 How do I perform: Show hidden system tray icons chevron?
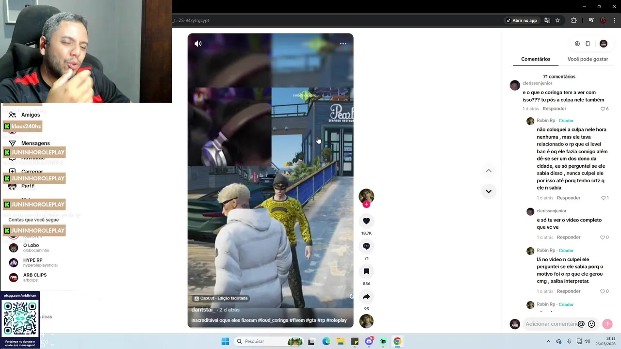pyautogui.click(x=549, y=341)
